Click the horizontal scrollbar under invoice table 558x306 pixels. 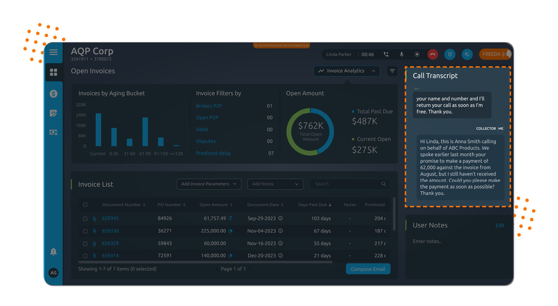tap(205, 262)
